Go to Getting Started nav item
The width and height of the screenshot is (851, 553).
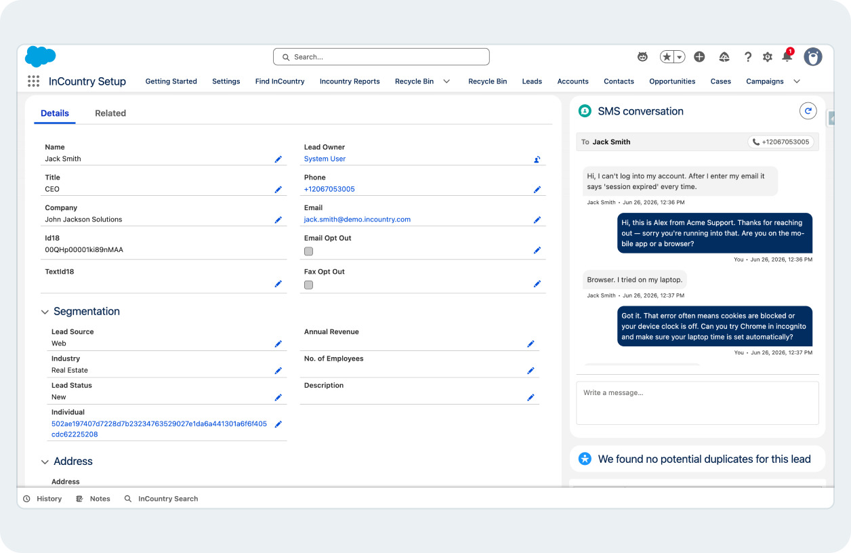coord(171,81)
